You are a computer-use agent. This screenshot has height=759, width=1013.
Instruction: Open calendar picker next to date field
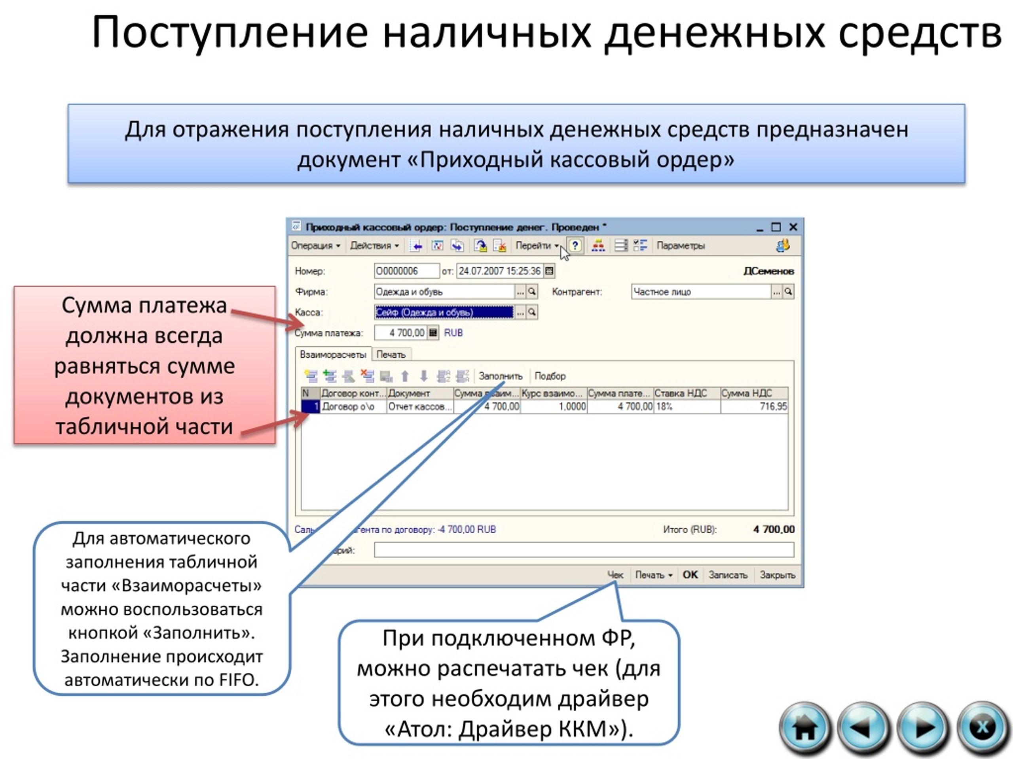coord(550,271)
